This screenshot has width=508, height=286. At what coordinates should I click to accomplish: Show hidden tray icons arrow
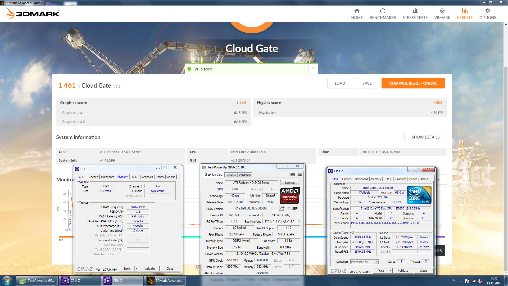click(x=461, y=281)
